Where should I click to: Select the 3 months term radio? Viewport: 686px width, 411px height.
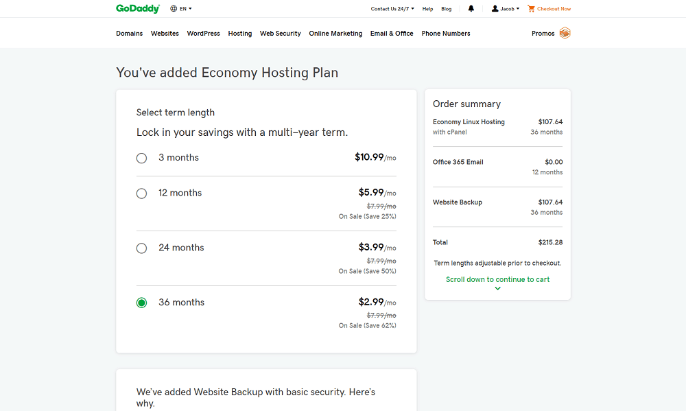coord(141,158)
